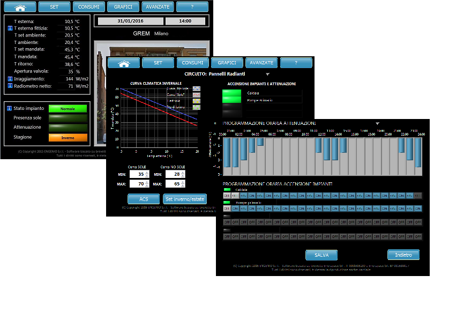The width and height of the screenshot is (464, 320).
Task: Click the ACS button
Action: [x=144, y=199]
